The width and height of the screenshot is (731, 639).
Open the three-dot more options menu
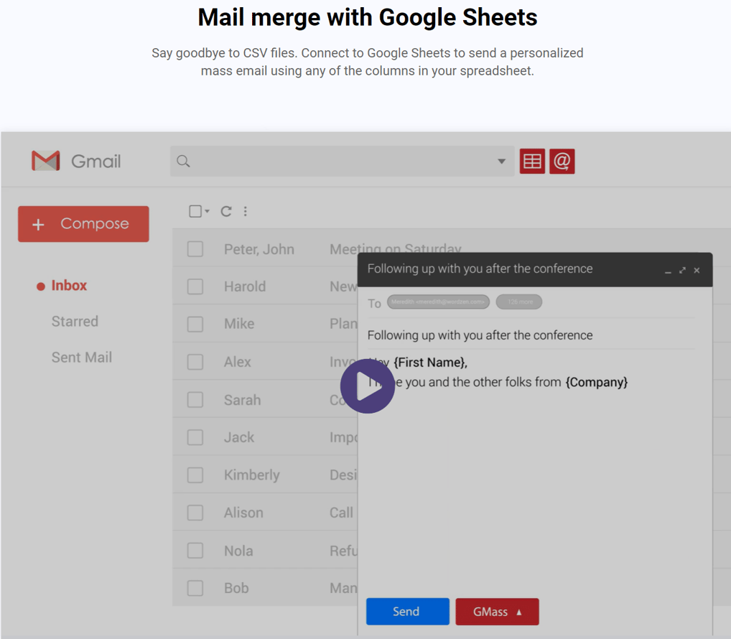point(245,211)
